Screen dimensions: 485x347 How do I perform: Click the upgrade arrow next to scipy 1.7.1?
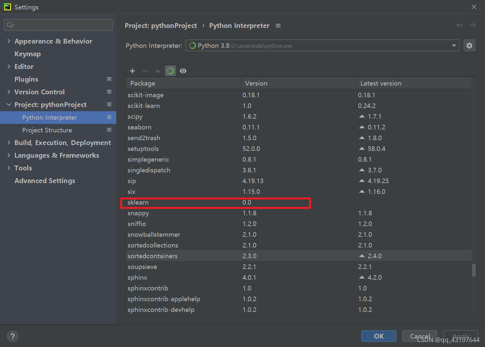pyautogui.click(x=362, y=116)
